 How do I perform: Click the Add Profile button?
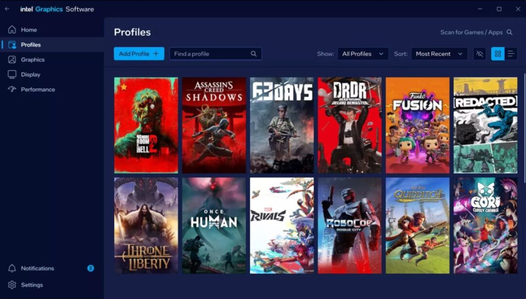point(139,54)
